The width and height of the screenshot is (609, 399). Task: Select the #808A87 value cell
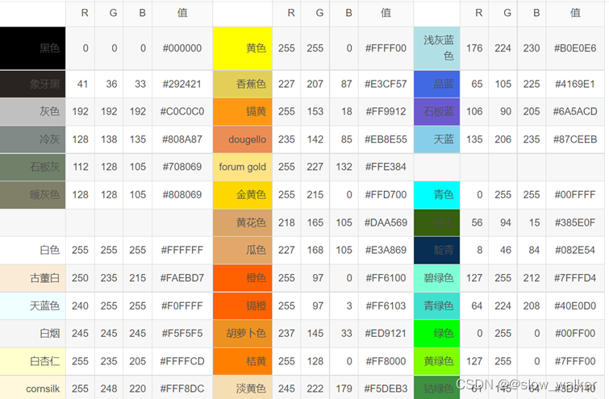tap(182, 139)
